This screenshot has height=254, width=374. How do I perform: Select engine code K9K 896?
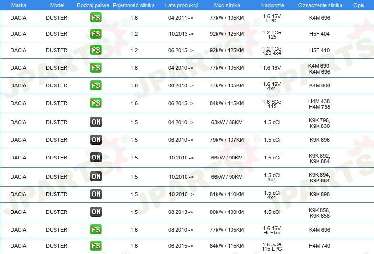319,140
